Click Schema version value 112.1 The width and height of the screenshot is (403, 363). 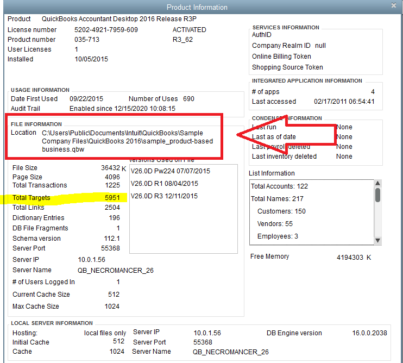pos(112,239)
